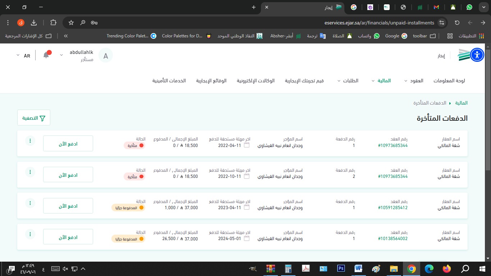Open the notifications bell icon
The image size is (491, 276).
46,55
